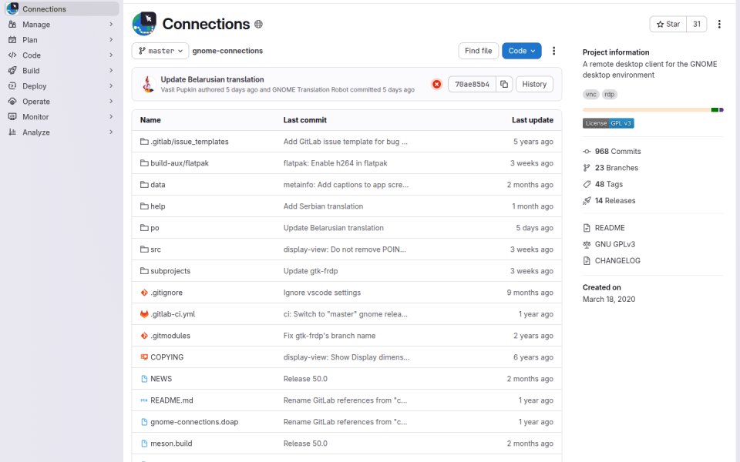The width and height of the screenshot is (740, 462).
Task: Open the blue Code dropdown button
Action: click(522, 51)
